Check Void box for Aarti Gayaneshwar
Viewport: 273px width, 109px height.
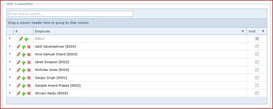(257, 46)
